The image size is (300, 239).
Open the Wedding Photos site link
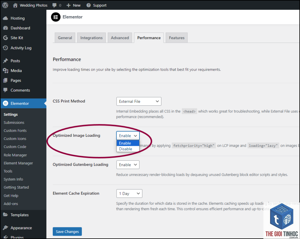pos(34,5)
